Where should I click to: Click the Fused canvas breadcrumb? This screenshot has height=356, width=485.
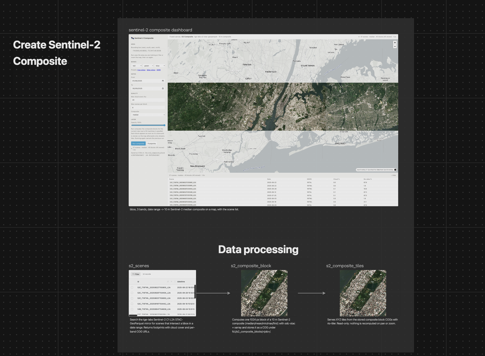(x=175, y=37)
